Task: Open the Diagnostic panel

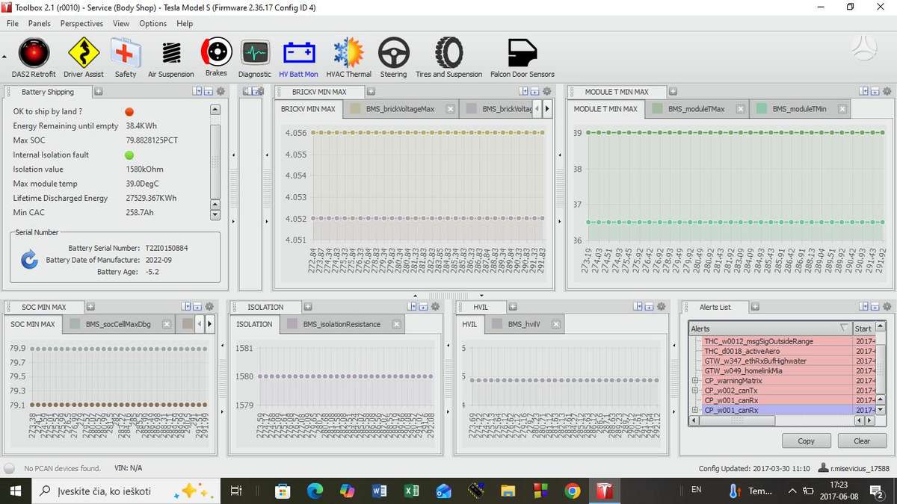Action: 255,58
